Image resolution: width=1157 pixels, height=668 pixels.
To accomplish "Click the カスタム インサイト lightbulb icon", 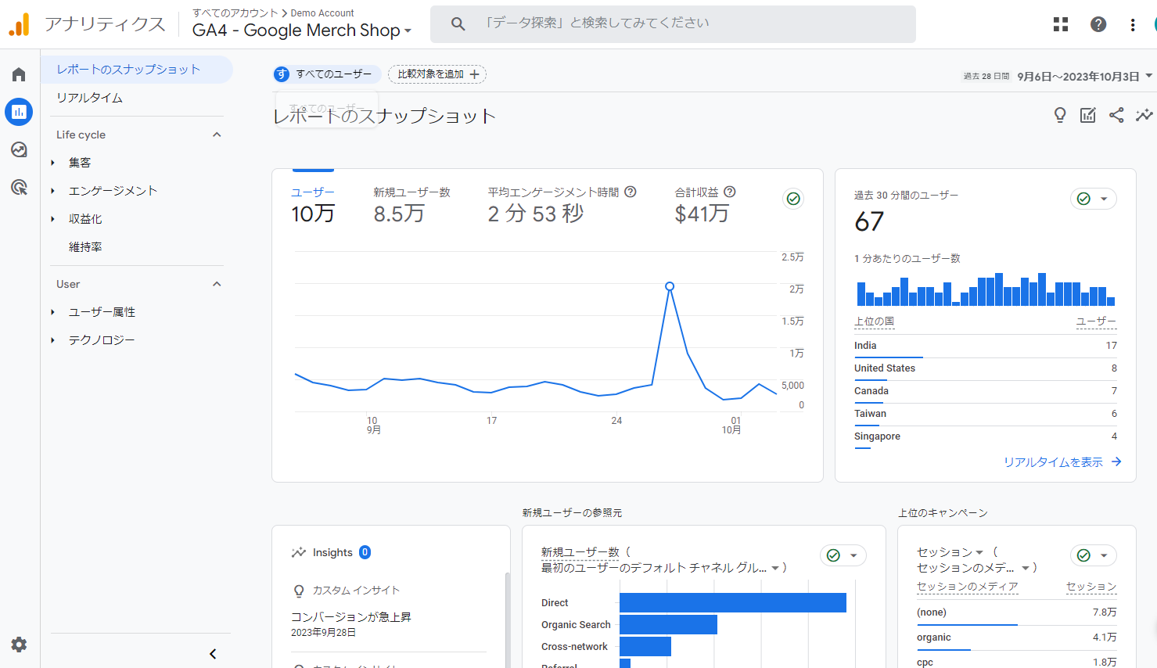I will (299, 591).
